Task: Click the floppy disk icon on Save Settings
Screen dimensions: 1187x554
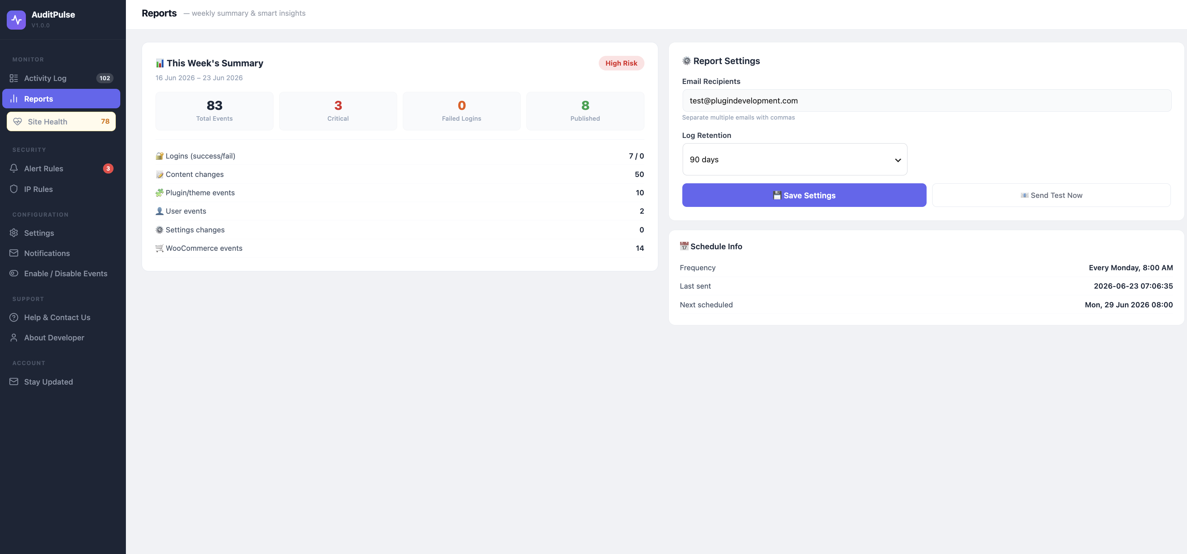Action: [777, 195]
